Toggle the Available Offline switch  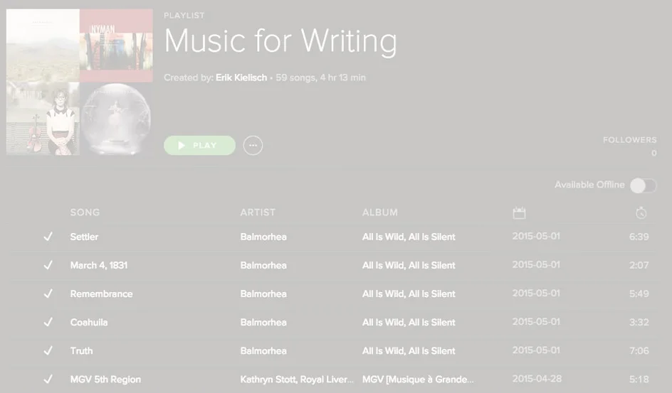tap(643, 185)
